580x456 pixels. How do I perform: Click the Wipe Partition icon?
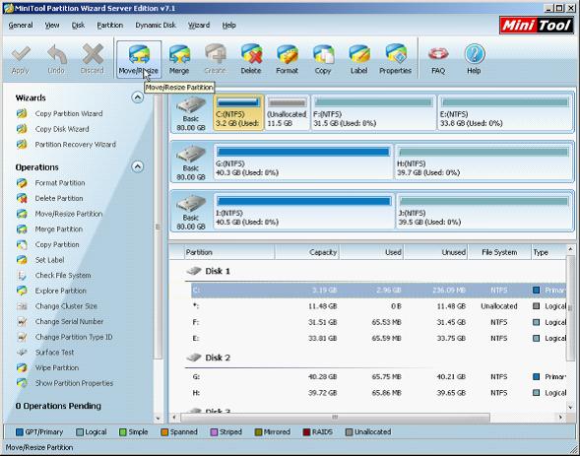click(22, 368)
